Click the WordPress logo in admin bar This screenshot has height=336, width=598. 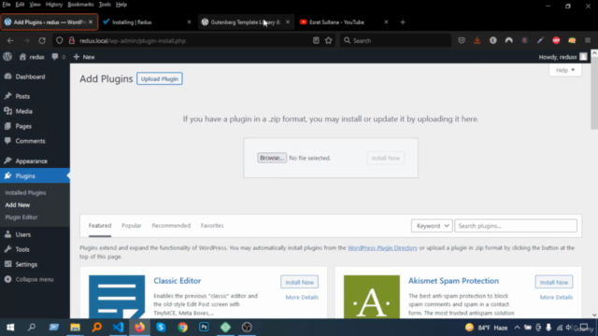coord(7,57)
